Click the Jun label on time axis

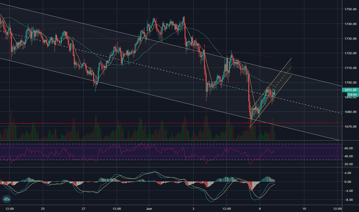[149, 209]
